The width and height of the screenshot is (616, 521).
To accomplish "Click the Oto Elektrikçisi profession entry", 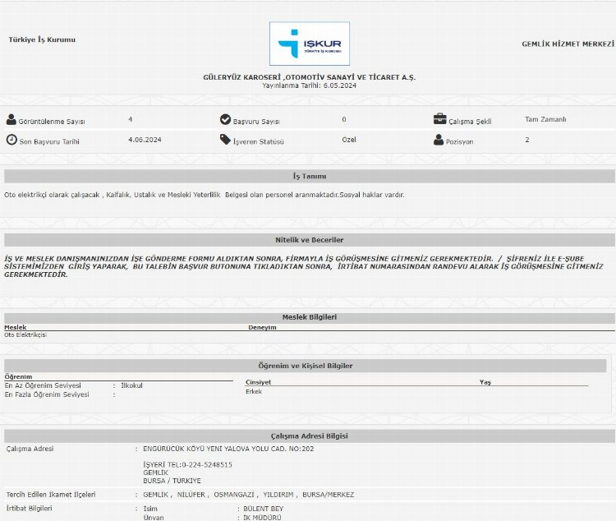I will coord(25,335).
